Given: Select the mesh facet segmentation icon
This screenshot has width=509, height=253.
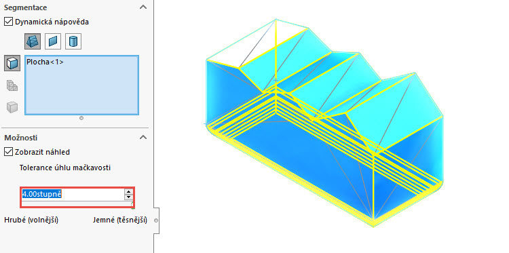Looking at the screenshot, I should coord(33,41).
